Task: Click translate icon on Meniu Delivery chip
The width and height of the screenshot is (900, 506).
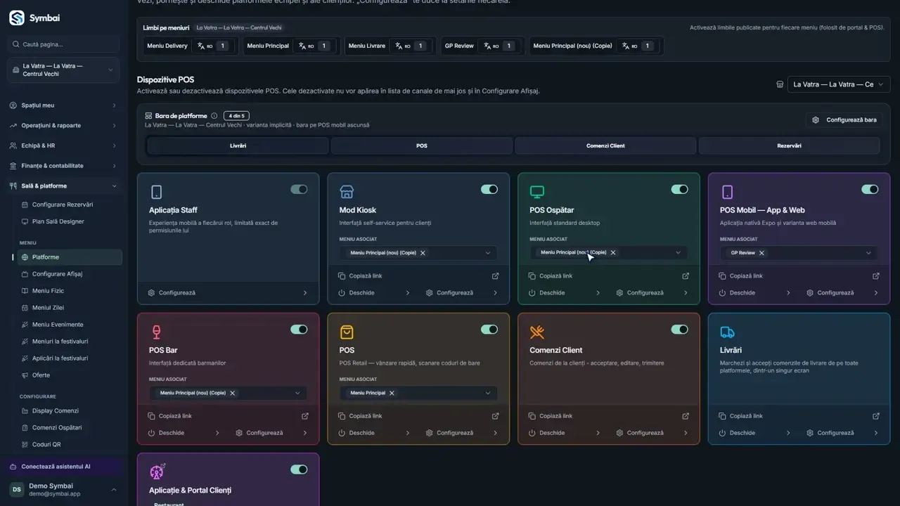Action: pyautogui.click(x=202, y=46)
